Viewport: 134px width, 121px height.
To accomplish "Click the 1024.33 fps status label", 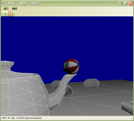I will 8,118.
